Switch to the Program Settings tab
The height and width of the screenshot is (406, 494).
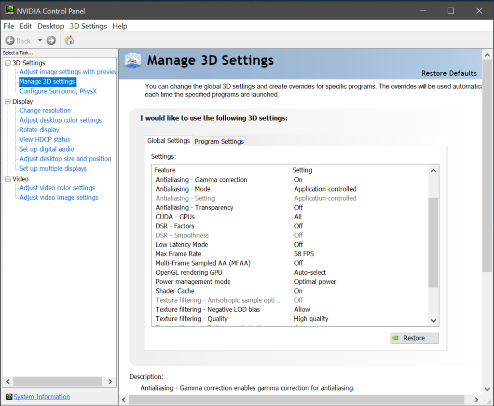219,141
